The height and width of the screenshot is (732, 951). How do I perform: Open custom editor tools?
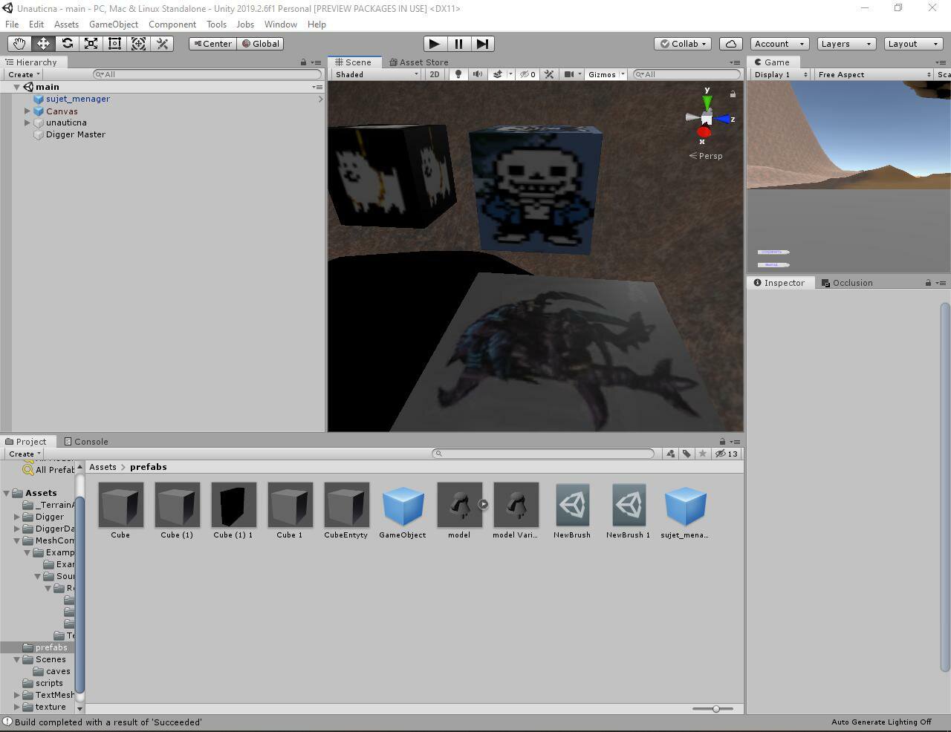click(x=162, y=44)
